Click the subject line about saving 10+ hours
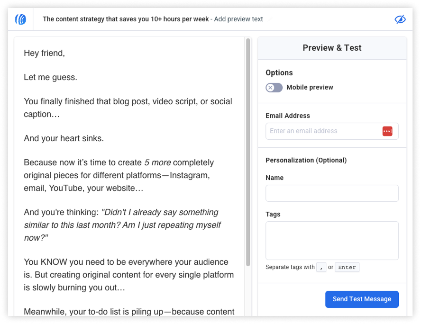Viewport: 421px width, 324px height. [x=126, y=19]
